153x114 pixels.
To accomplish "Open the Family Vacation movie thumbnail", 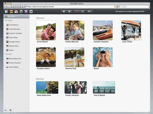I will (76, 88).
